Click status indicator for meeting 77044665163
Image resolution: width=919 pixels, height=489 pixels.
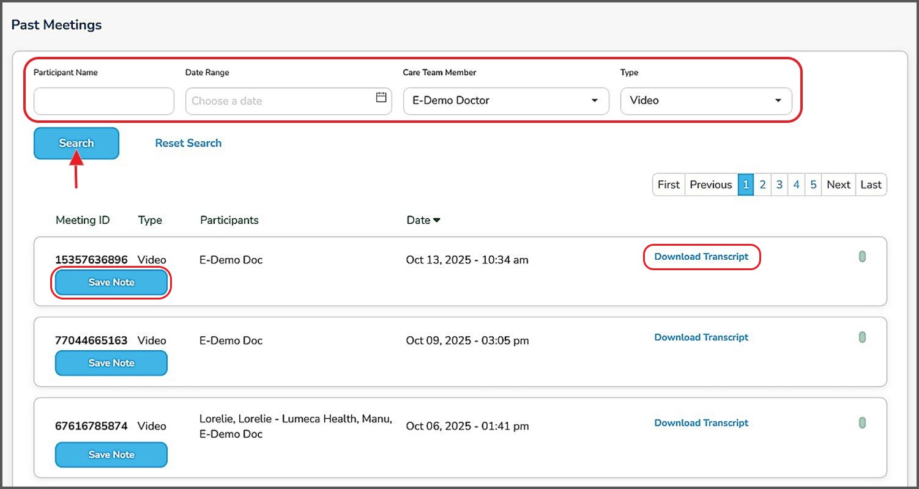(862, 337)
